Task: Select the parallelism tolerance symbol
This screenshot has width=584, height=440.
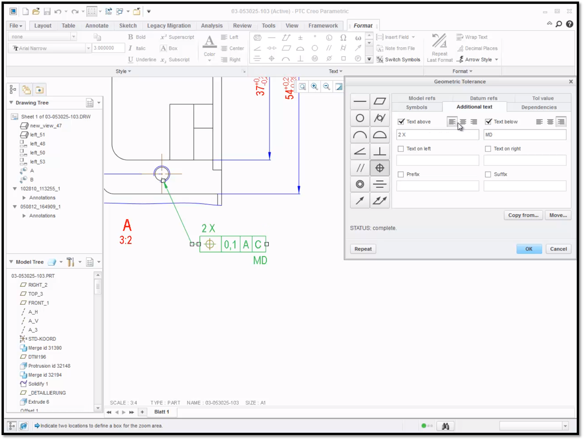Action: (360, 168)
